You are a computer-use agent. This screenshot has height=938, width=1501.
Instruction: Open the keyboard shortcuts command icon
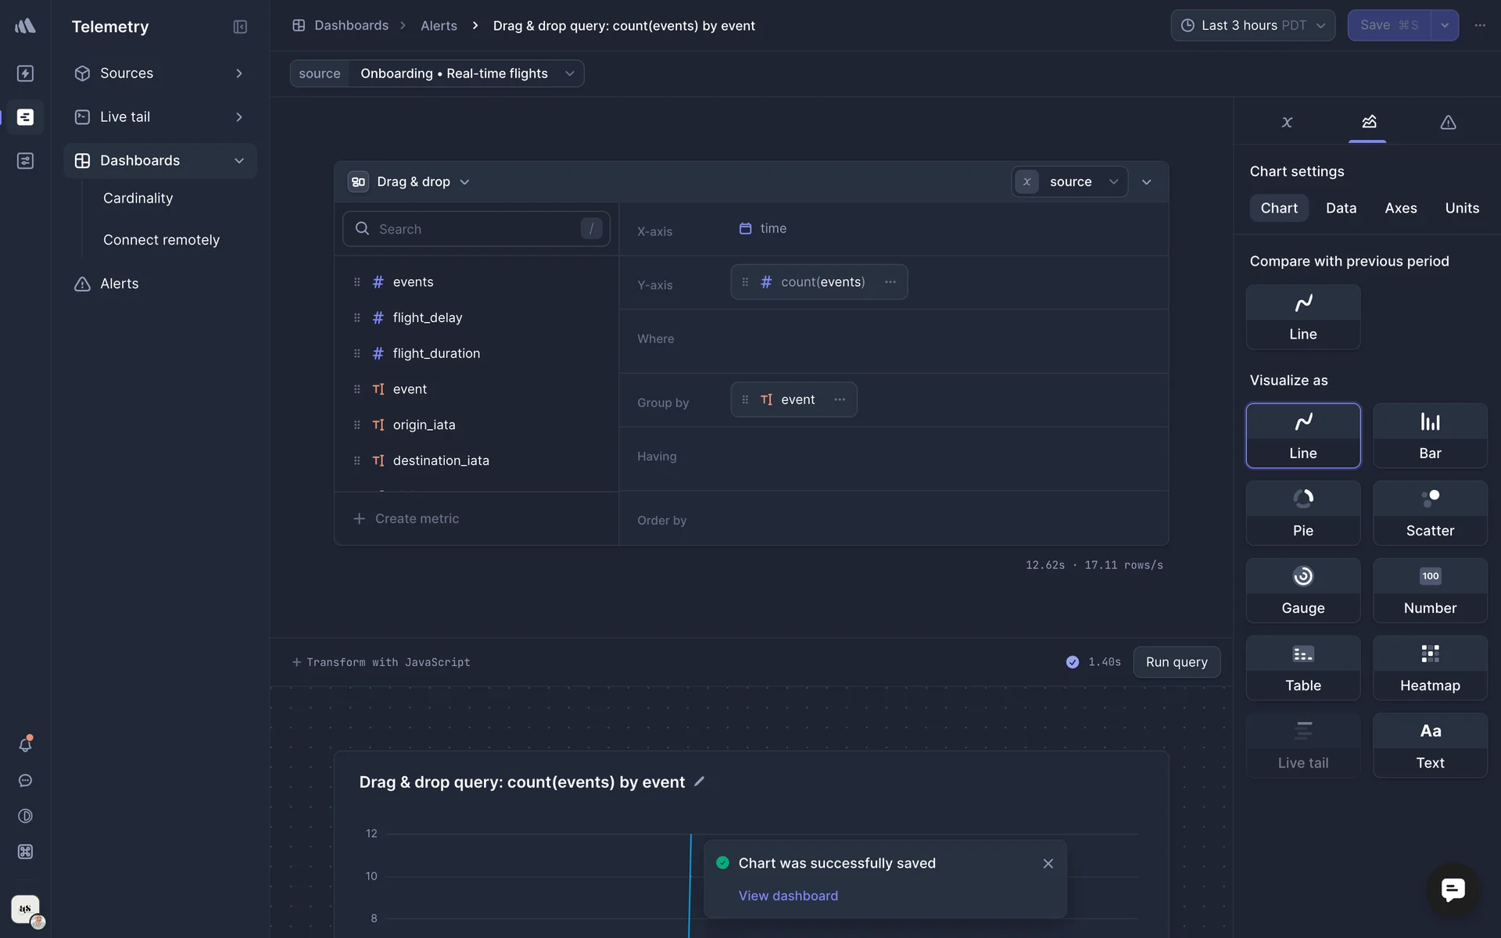coord(25,852)
